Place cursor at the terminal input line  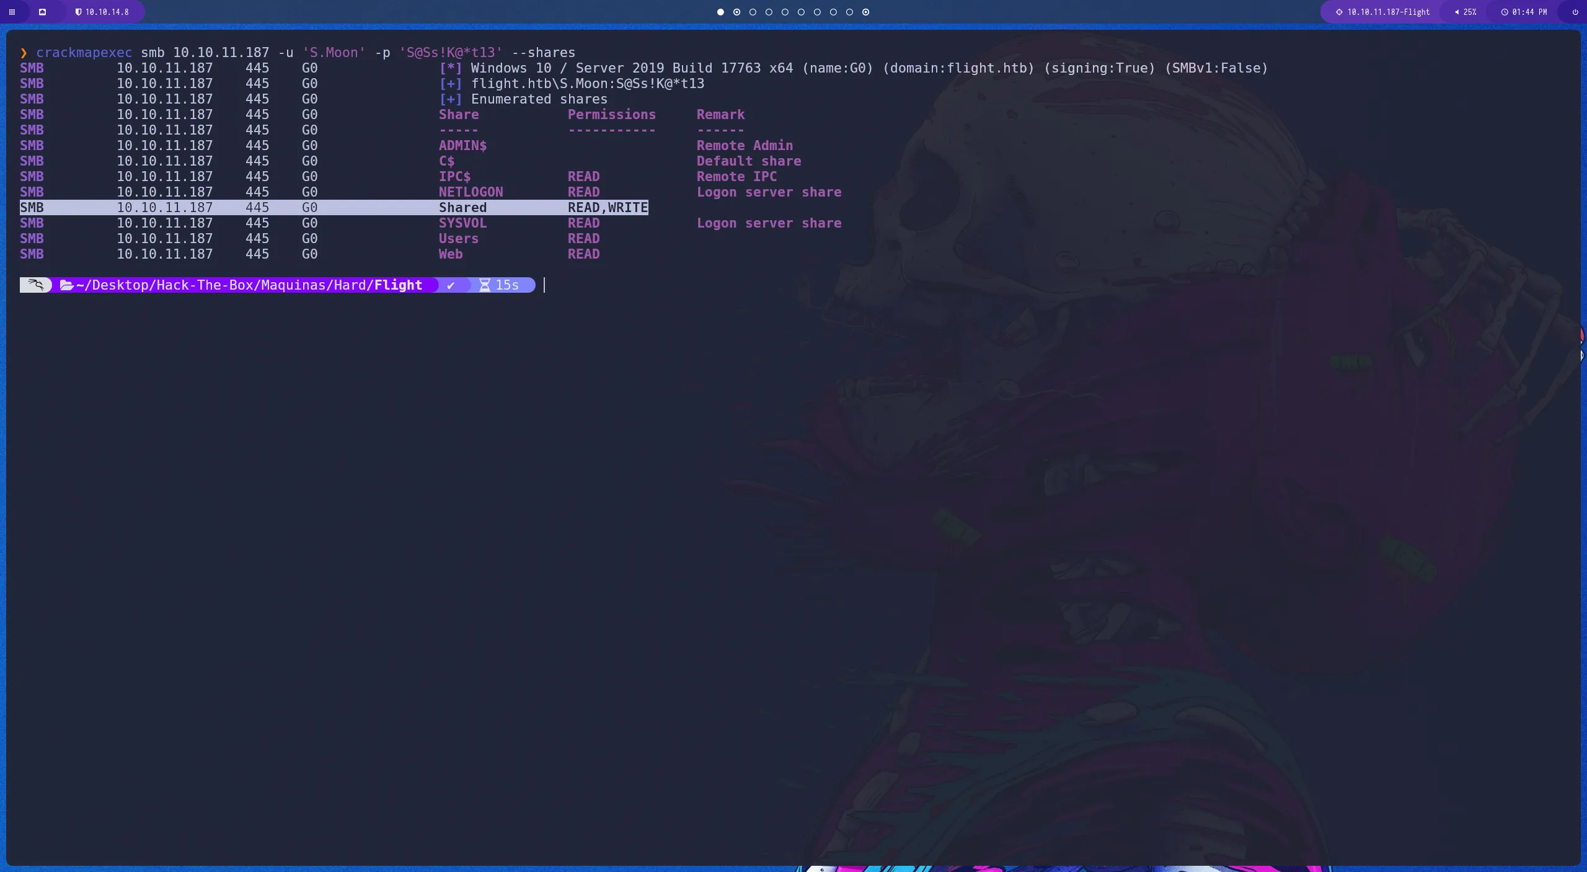click(544, 285)
